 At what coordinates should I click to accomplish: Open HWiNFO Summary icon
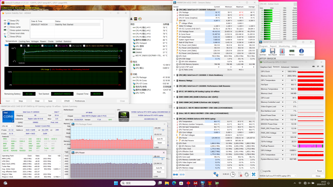(263, 51)
